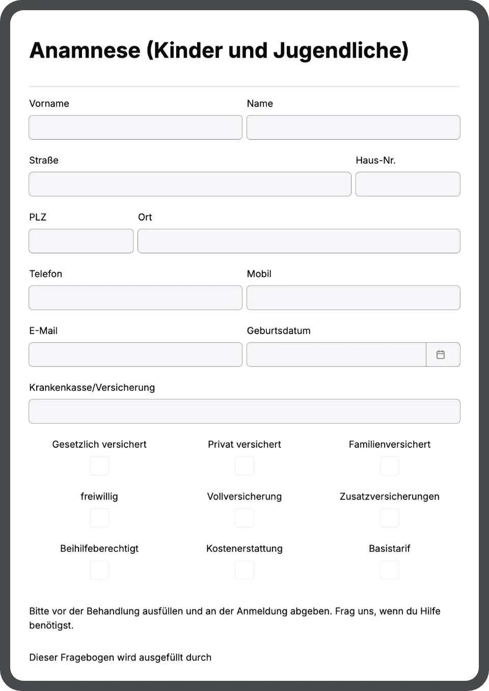This screenshot has height=691, width=489.
Task: Click the Mobil input field
Action: (x=353, y=298)
